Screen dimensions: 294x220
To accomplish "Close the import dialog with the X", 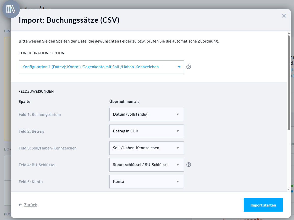I will pos(284,16).
